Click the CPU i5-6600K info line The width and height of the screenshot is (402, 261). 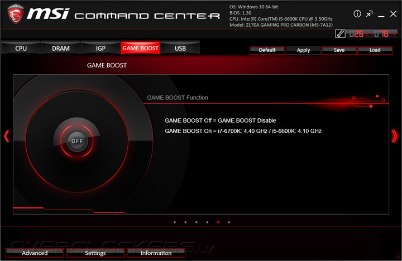(281, 19)
